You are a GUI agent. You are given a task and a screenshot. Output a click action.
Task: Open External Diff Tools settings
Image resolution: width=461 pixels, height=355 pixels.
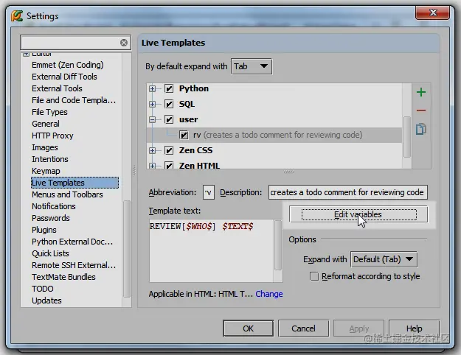(64, 77)
